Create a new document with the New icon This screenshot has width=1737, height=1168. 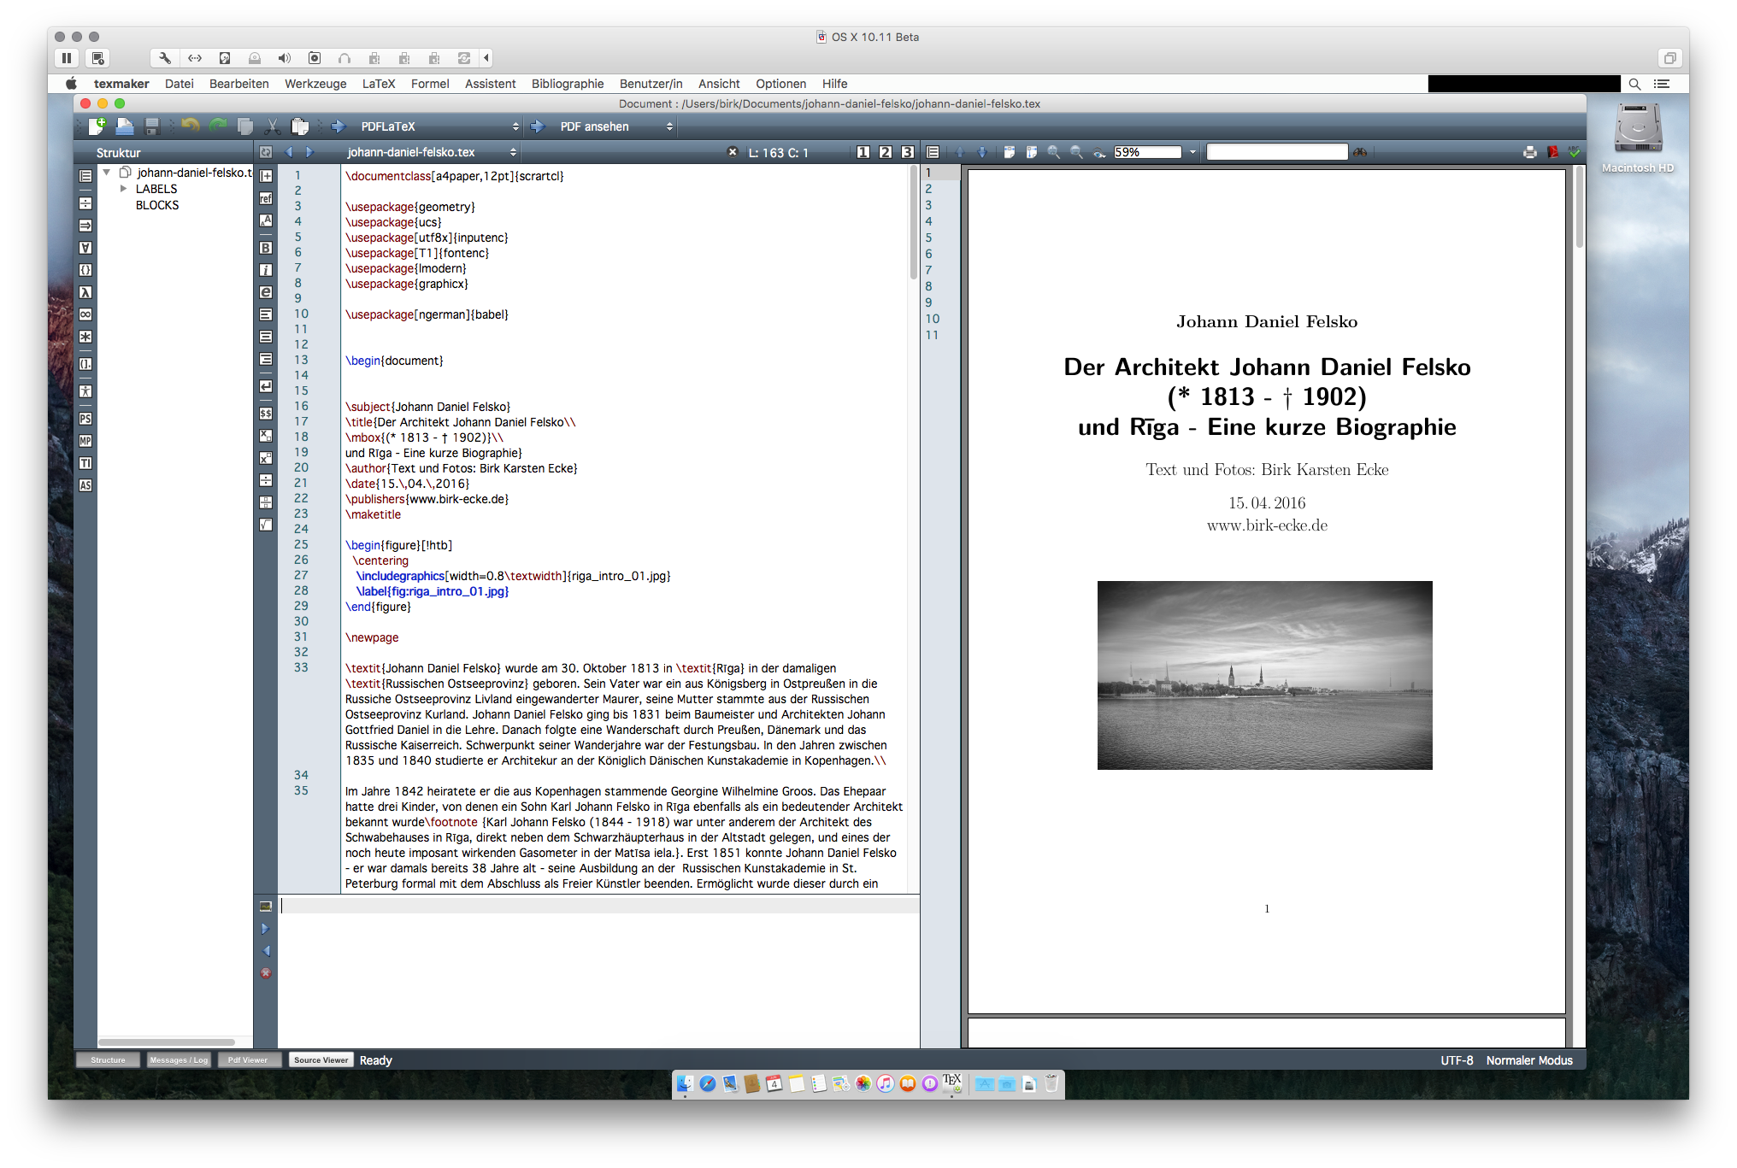pyautogui.click(x=97, y=126)
